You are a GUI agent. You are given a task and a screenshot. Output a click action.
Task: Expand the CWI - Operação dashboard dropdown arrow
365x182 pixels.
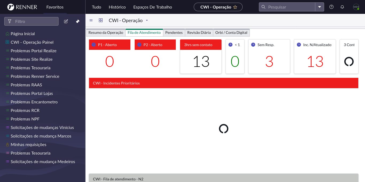147,21
